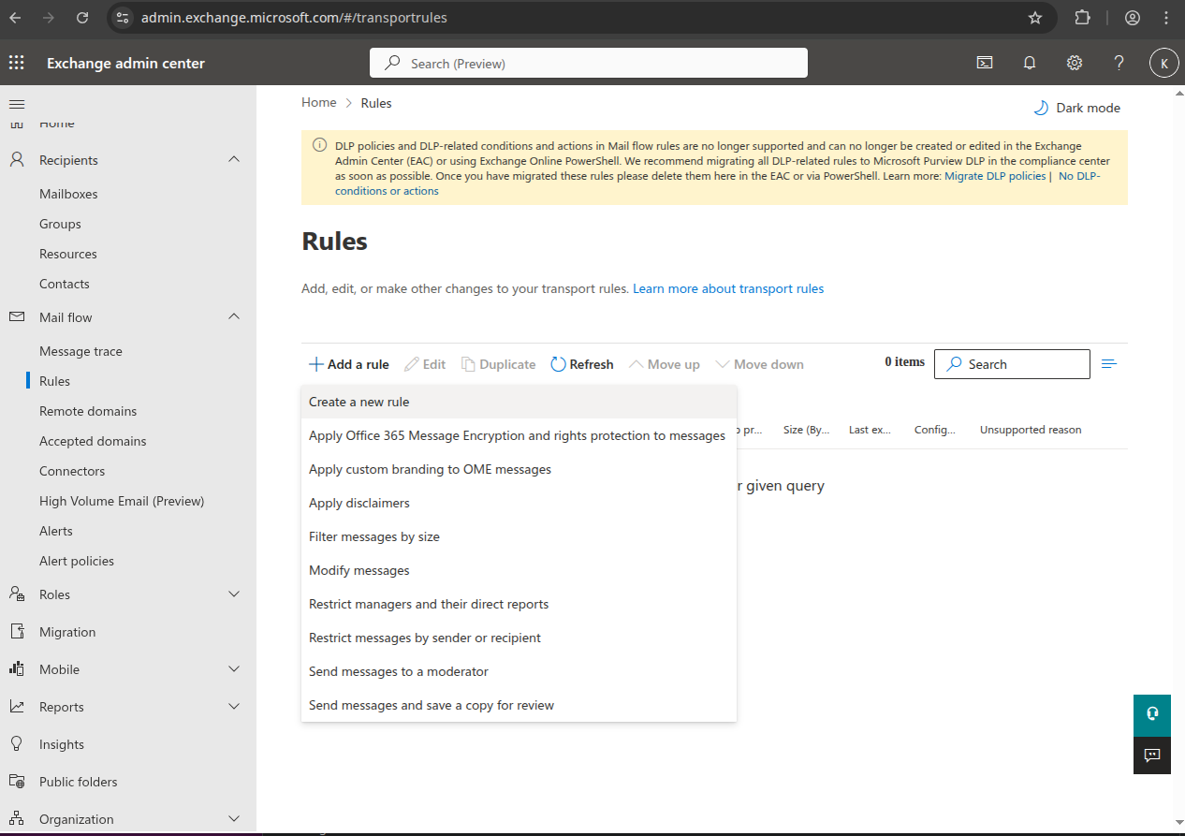Viewport: 1185px width, 836px height.
Task: Go to Home breadcrumb link
Action: click(318, 103)
